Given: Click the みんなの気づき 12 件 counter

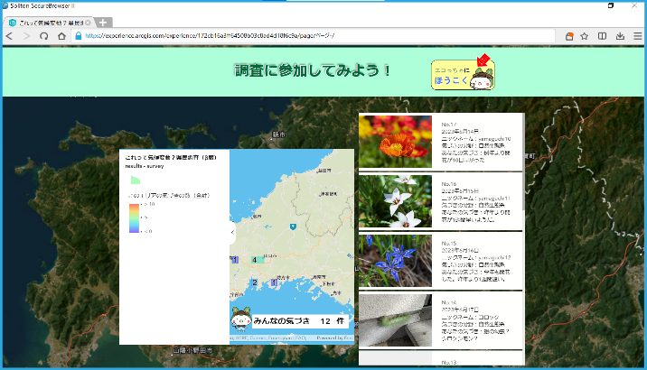Looking at the screenshot, I should (x=300, y=321).
